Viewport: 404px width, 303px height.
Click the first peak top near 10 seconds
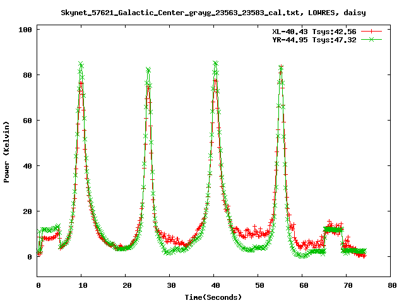pos(81,64)
